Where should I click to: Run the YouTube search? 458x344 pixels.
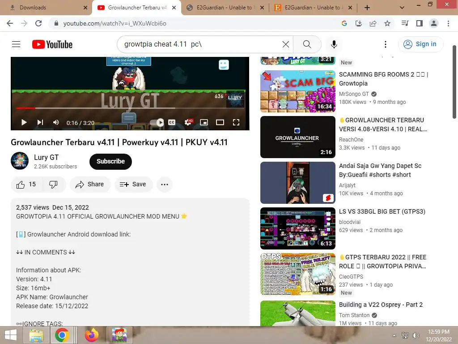click(307, 44)
